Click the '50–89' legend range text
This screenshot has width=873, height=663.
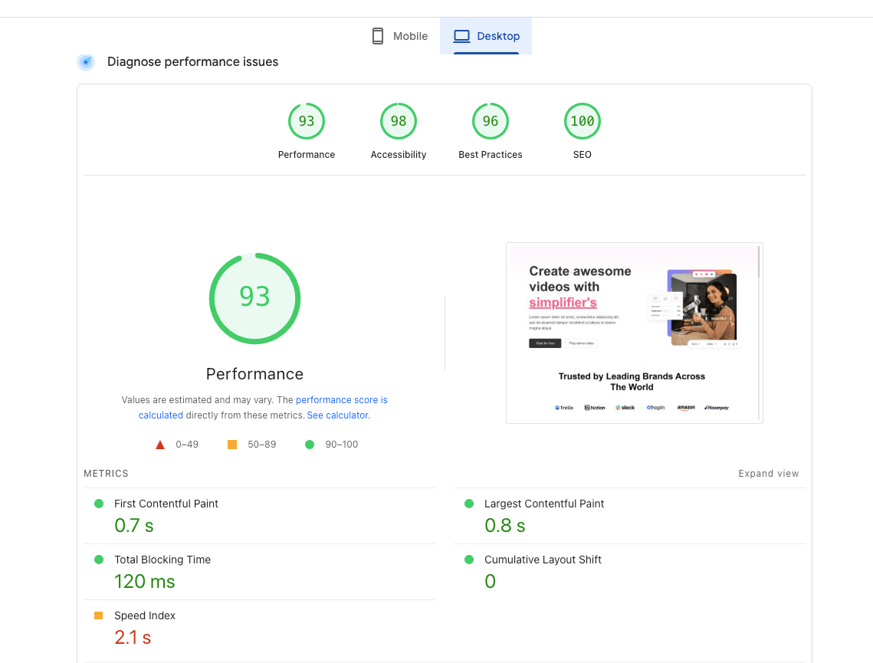pos(261,445)
